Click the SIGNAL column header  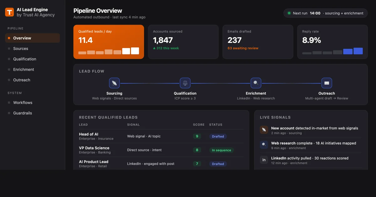pos(133,125)
